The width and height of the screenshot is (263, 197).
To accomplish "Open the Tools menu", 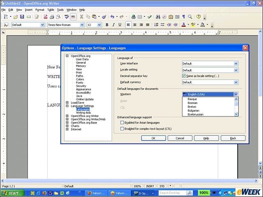I will (x=60, y=10).
